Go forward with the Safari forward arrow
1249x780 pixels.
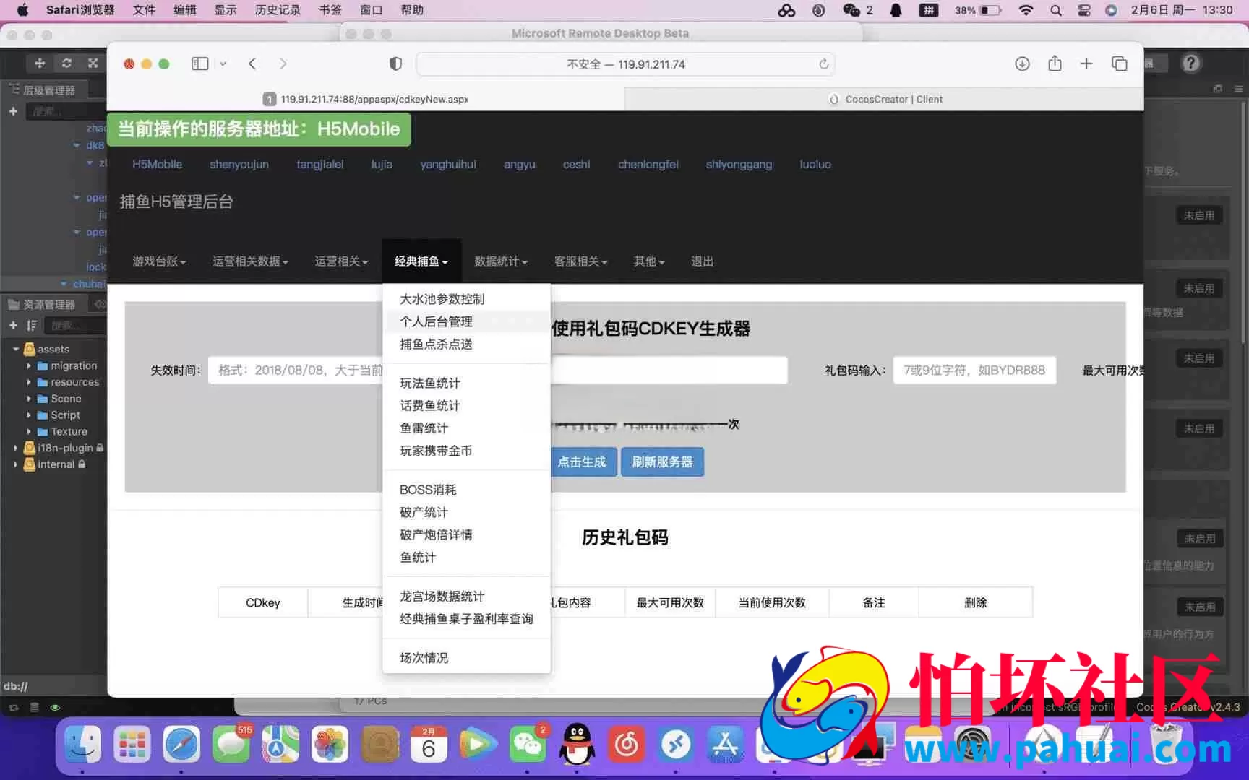(x=283, y=64)
